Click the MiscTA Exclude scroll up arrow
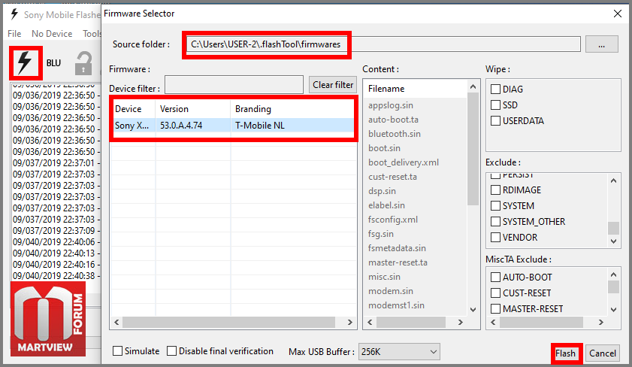Image resolution: width=632 pixels, height=367 pixels. [613, 274]
